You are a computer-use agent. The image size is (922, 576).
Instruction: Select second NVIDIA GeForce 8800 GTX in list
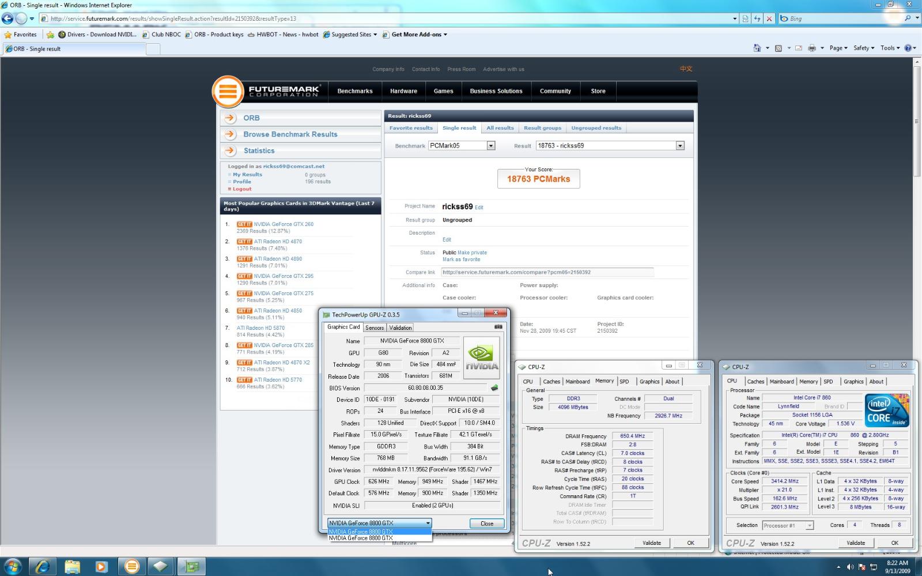point(379,539)
